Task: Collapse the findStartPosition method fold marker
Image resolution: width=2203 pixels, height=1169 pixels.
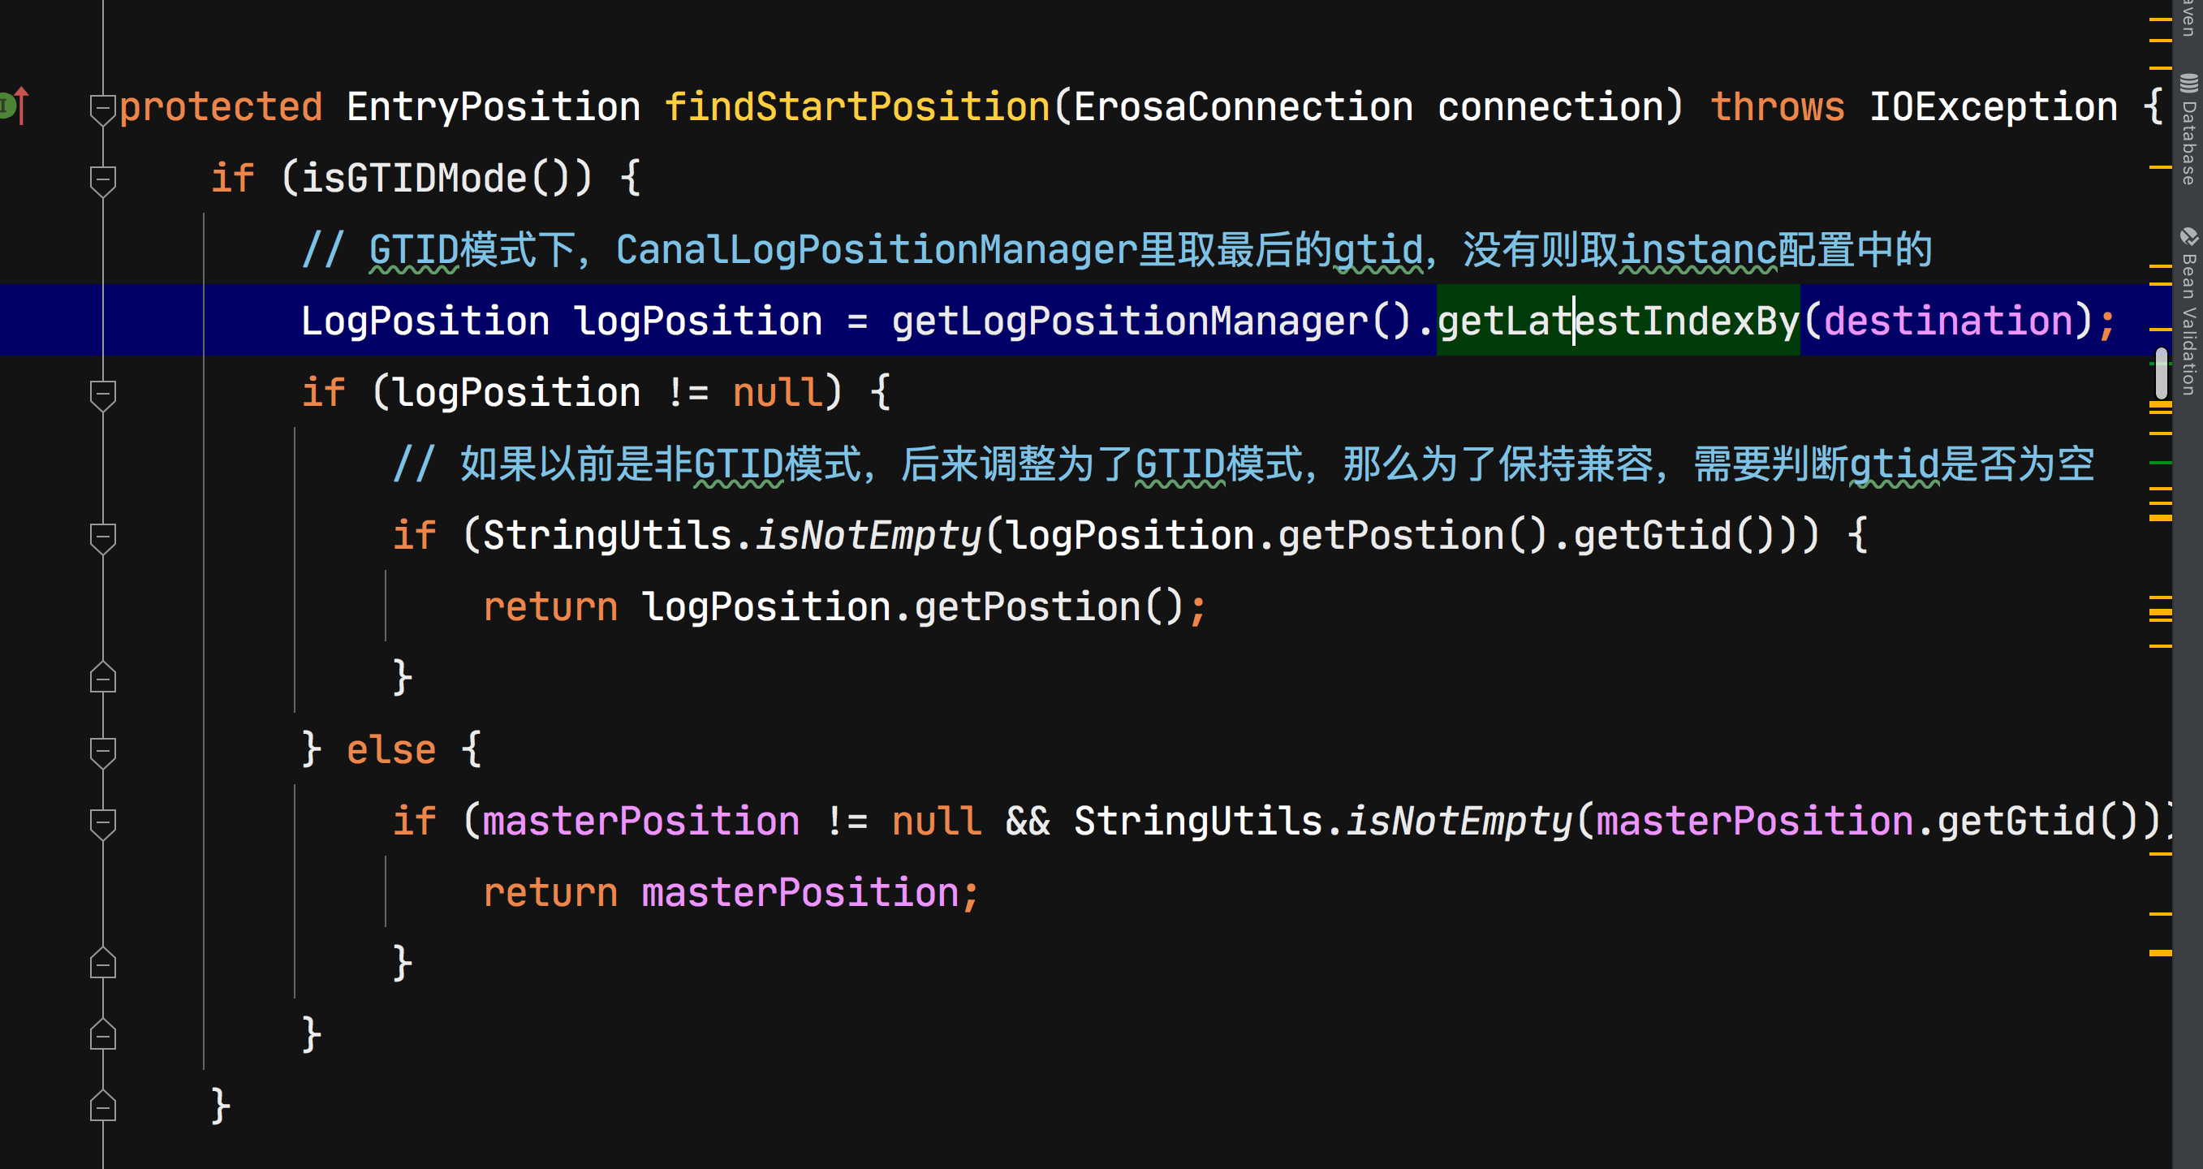Action: [102, 109]
